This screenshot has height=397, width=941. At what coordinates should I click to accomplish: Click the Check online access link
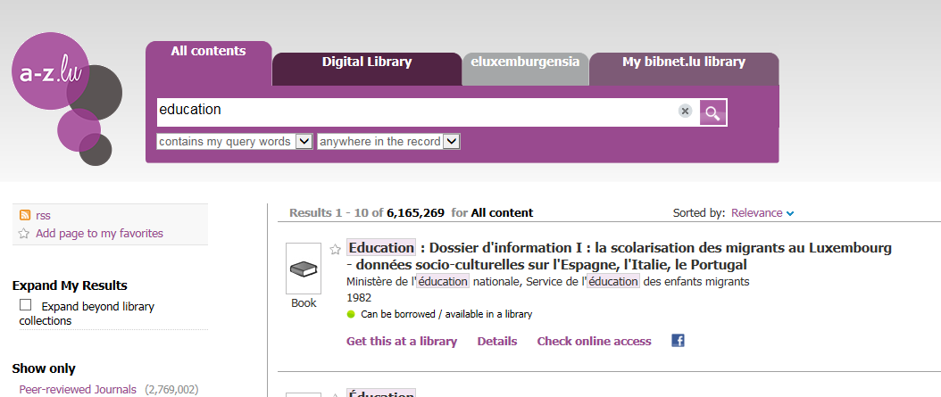tap(594, 342)
